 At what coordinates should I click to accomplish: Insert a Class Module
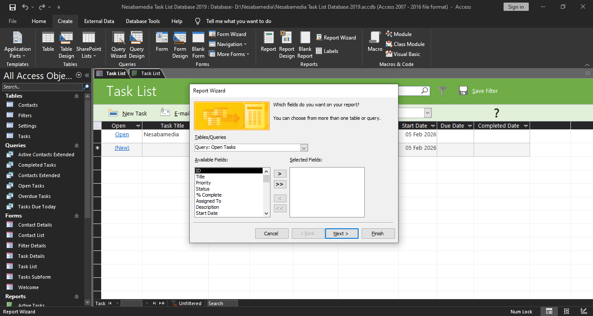tap(405, 44)
